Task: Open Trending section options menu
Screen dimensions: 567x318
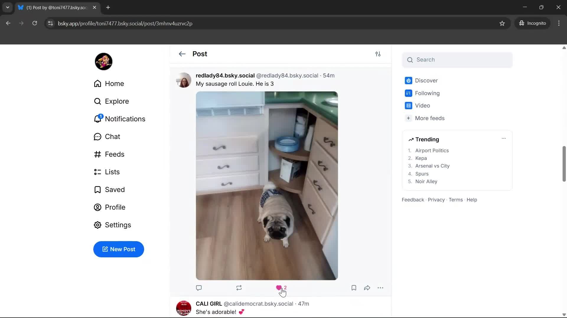Action: [x=504, y=138]
